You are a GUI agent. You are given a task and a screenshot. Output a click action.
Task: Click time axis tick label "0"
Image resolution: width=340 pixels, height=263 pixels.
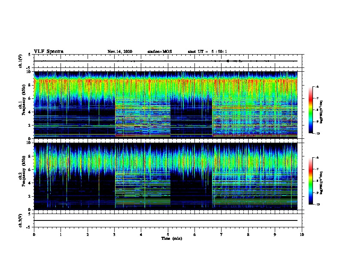tap(34, 235)
